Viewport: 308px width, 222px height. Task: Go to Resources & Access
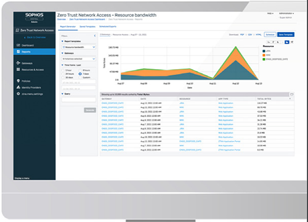(x=33, y=70)
